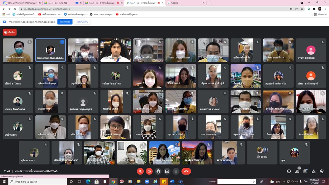Turn the camera back on
The image size is (329, 185).
pos(149,171)
